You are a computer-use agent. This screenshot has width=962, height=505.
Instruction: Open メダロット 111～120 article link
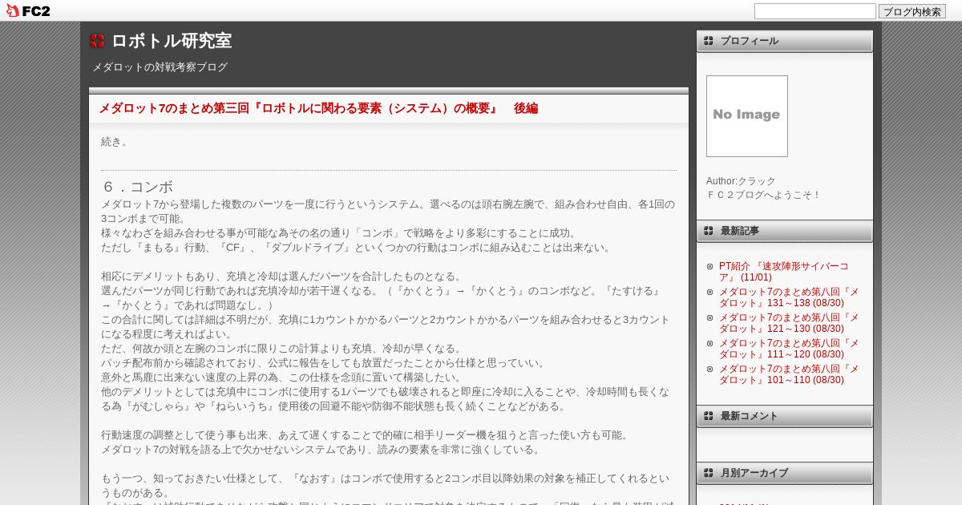[789, 349]
